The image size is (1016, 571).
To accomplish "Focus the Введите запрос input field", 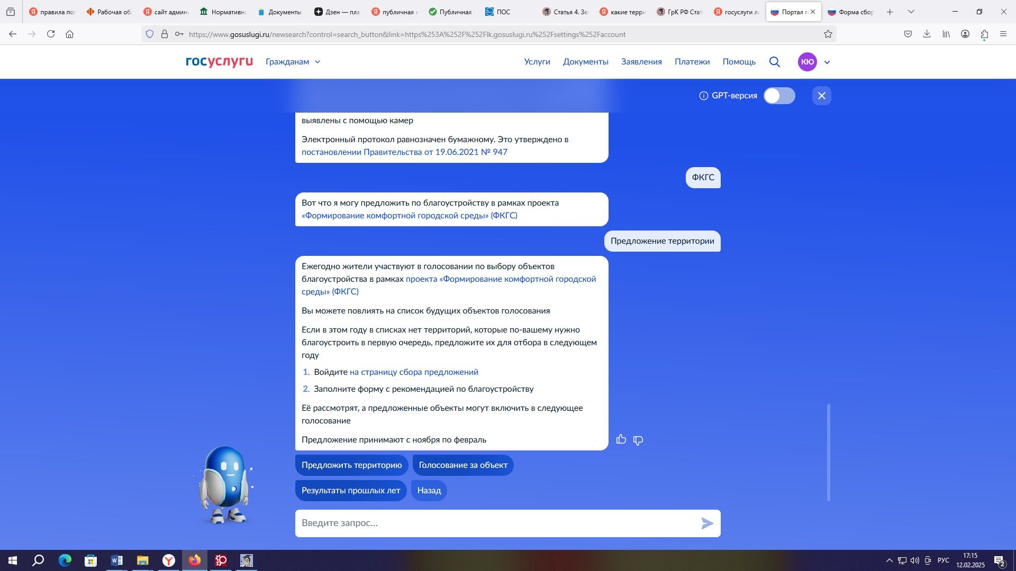I will tap(497, 523).
